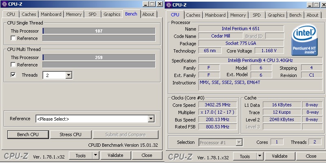Uncheck the Threads checkbox

pos(13,75)
